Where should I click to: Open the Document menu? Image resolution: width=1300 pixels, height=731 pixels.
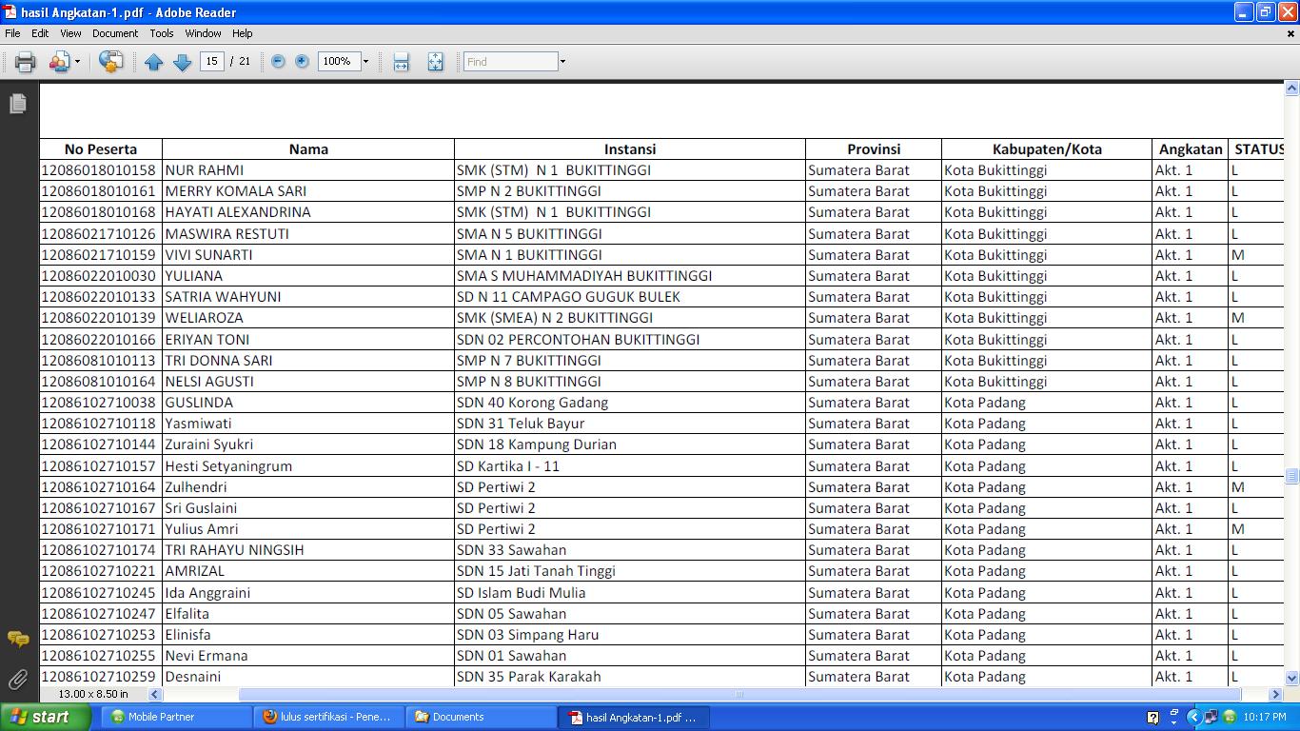(x=115, y=33)
